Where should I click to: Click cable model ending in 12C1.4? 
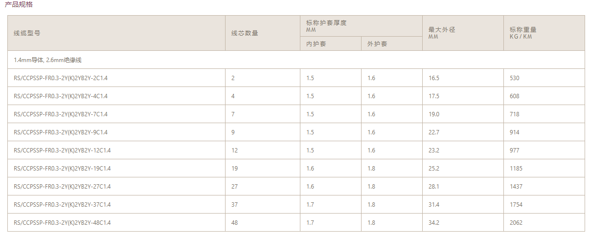click(62, 151)
